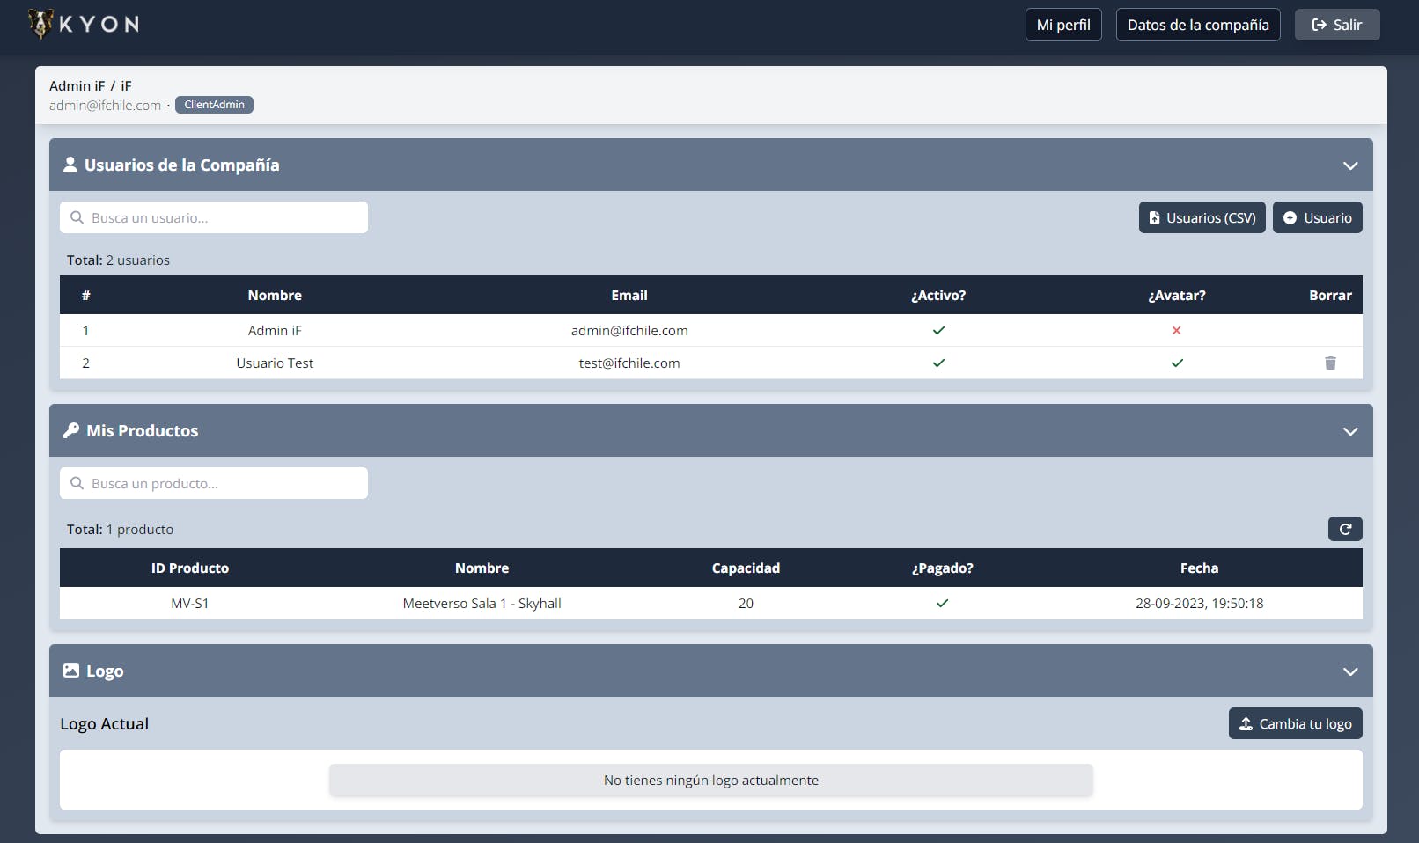The image size is (1419, 843).
Task: Delete Usuario Test with trash icon
Action: click(1330, 363)
